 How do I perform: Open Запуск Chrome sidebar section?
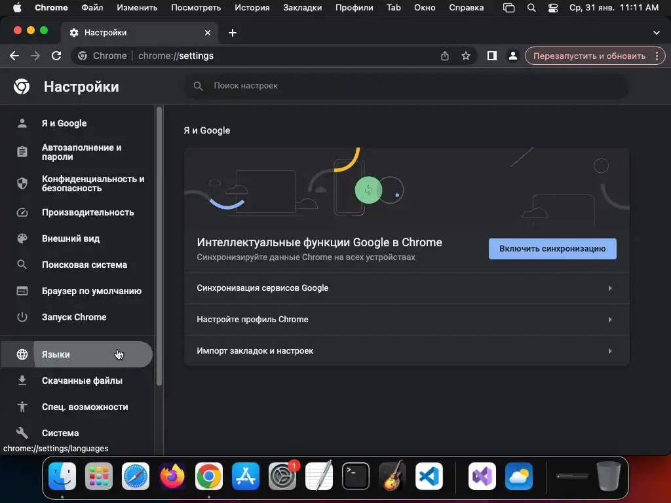tap(76, 317)
